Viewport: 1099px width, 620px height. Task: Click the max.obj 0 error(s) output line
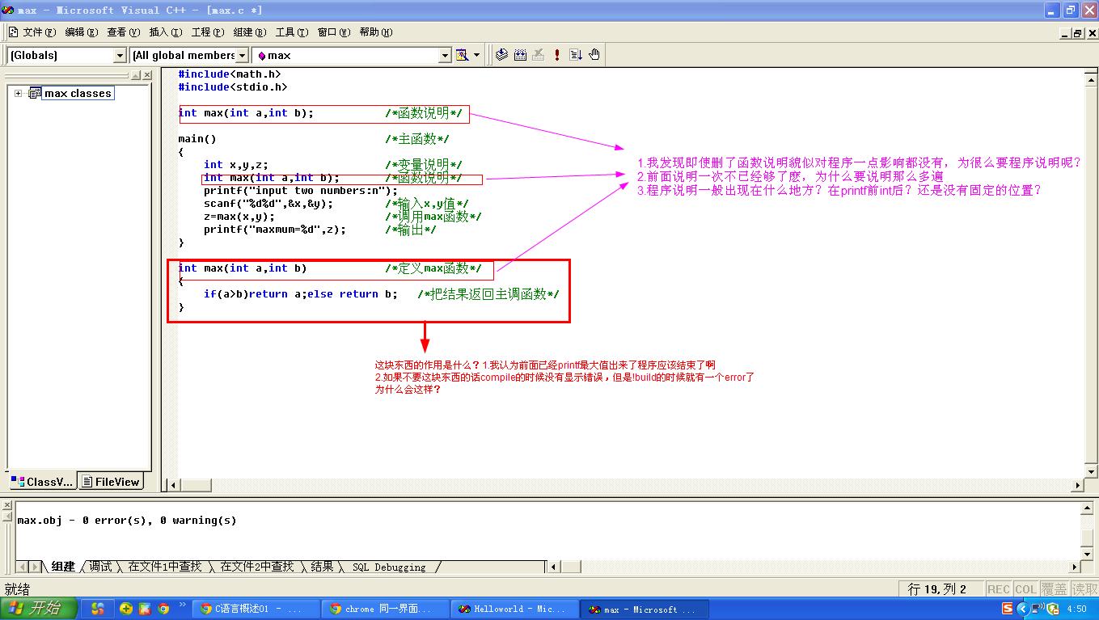click(x=127, y=520)
